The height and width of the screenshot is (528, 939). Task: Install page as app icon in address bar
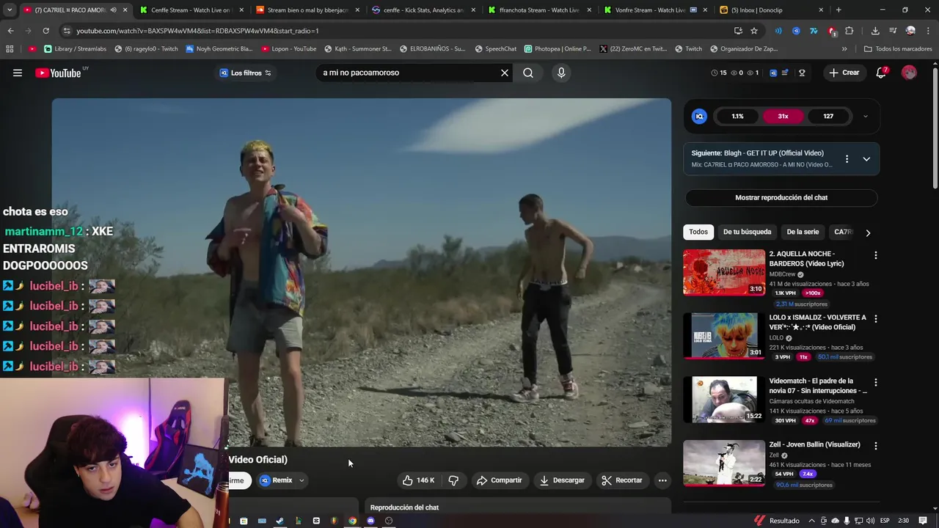[x=738, y=31]
